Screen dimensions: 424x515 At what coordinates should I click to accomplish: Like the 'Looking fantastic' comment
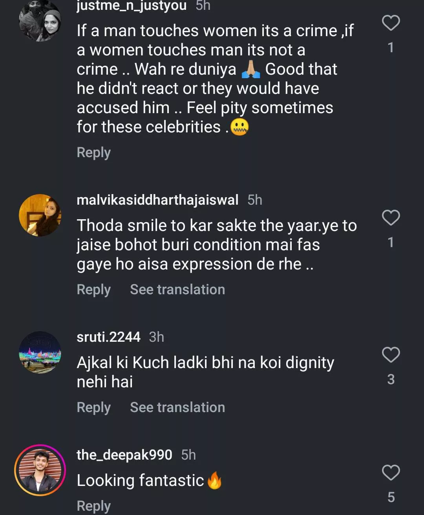391,472
